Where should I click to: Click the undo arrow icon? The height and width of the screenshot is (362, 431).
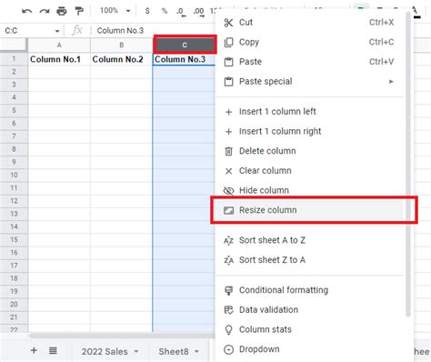27,11
